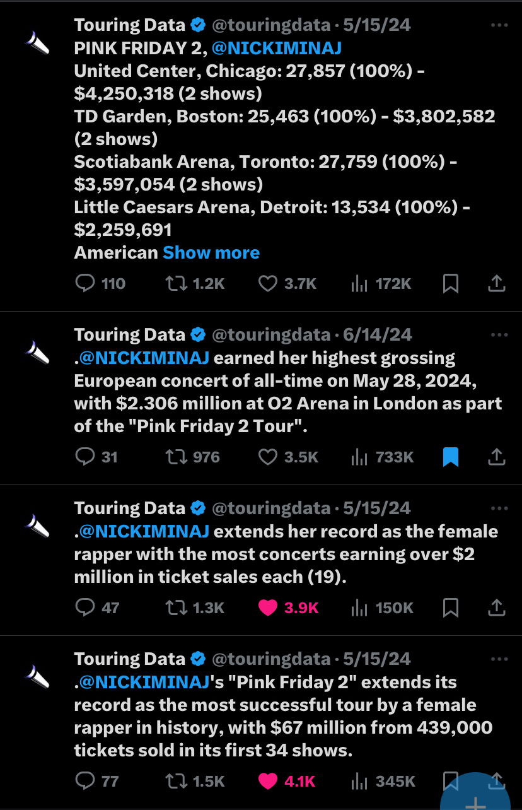
Task: Repost the O2 Arena tweet with 976 reposts
Action: tap(192, 457)
